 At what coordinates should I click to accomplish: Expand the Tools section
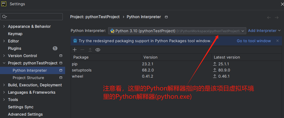[4, 100]
